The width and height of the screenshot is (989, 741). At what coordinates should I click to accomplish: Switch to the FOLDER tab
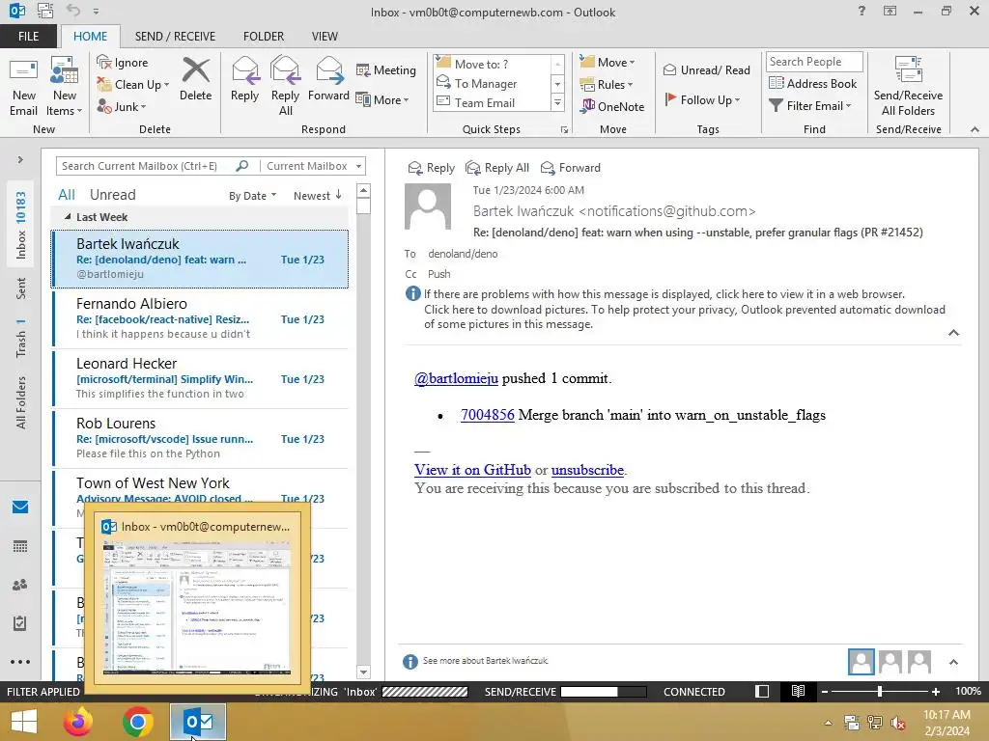coord(264,36)
